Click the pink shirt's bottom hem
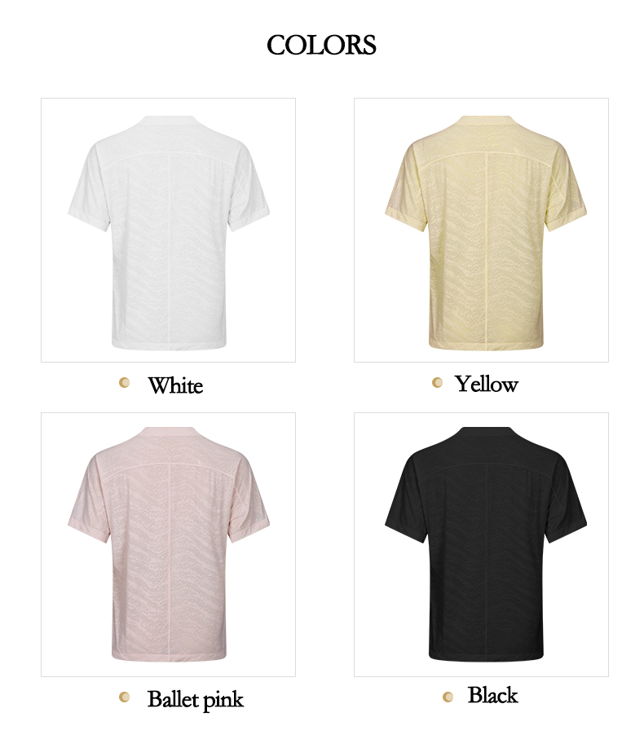Image resolution: width=644 pixels, height=739 pixels. click(169, 656)
